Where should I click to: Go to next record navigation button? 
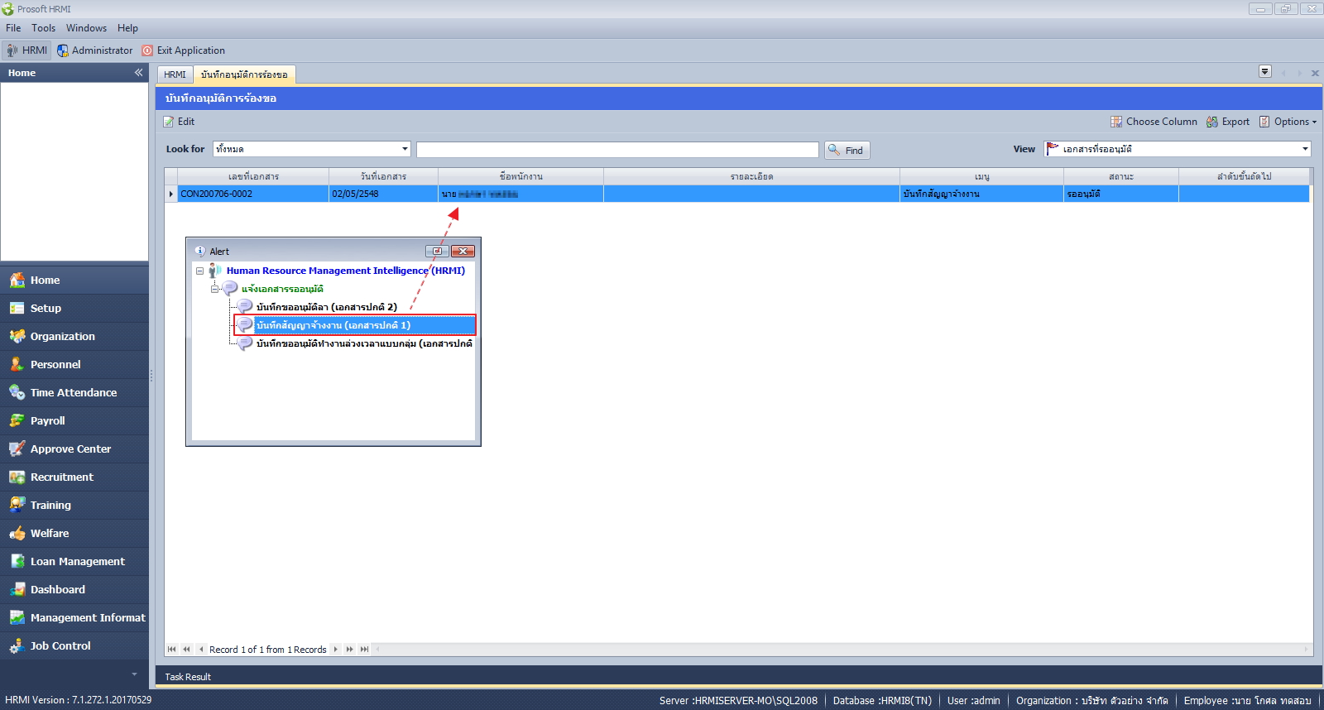point(335,650)
